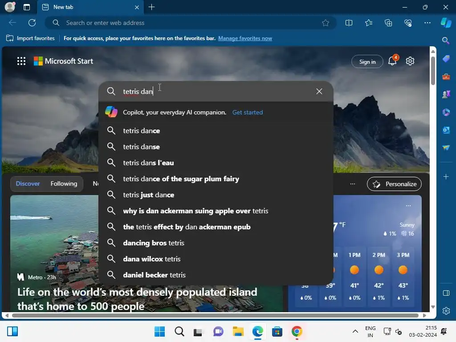Show hidden icons tray chevron

click(x=355, y=331)
